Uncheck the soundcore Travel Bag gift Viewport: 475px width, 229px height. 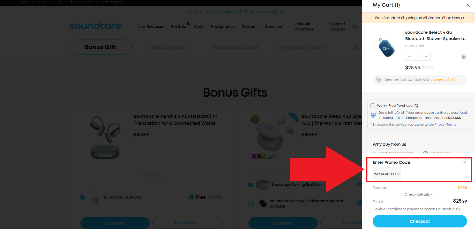pyautogui.click(x=82, y=197)
